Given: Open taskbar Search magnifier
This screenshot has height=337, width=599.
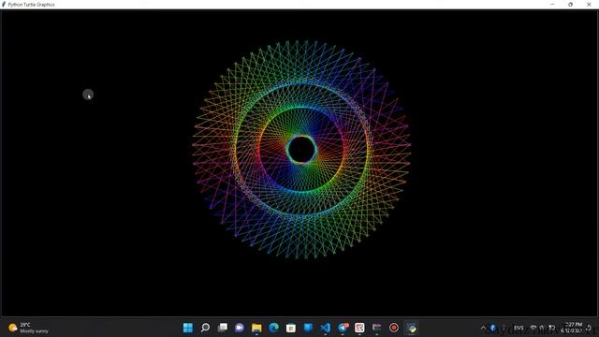Looking at the screenshot, I should 205,328.
